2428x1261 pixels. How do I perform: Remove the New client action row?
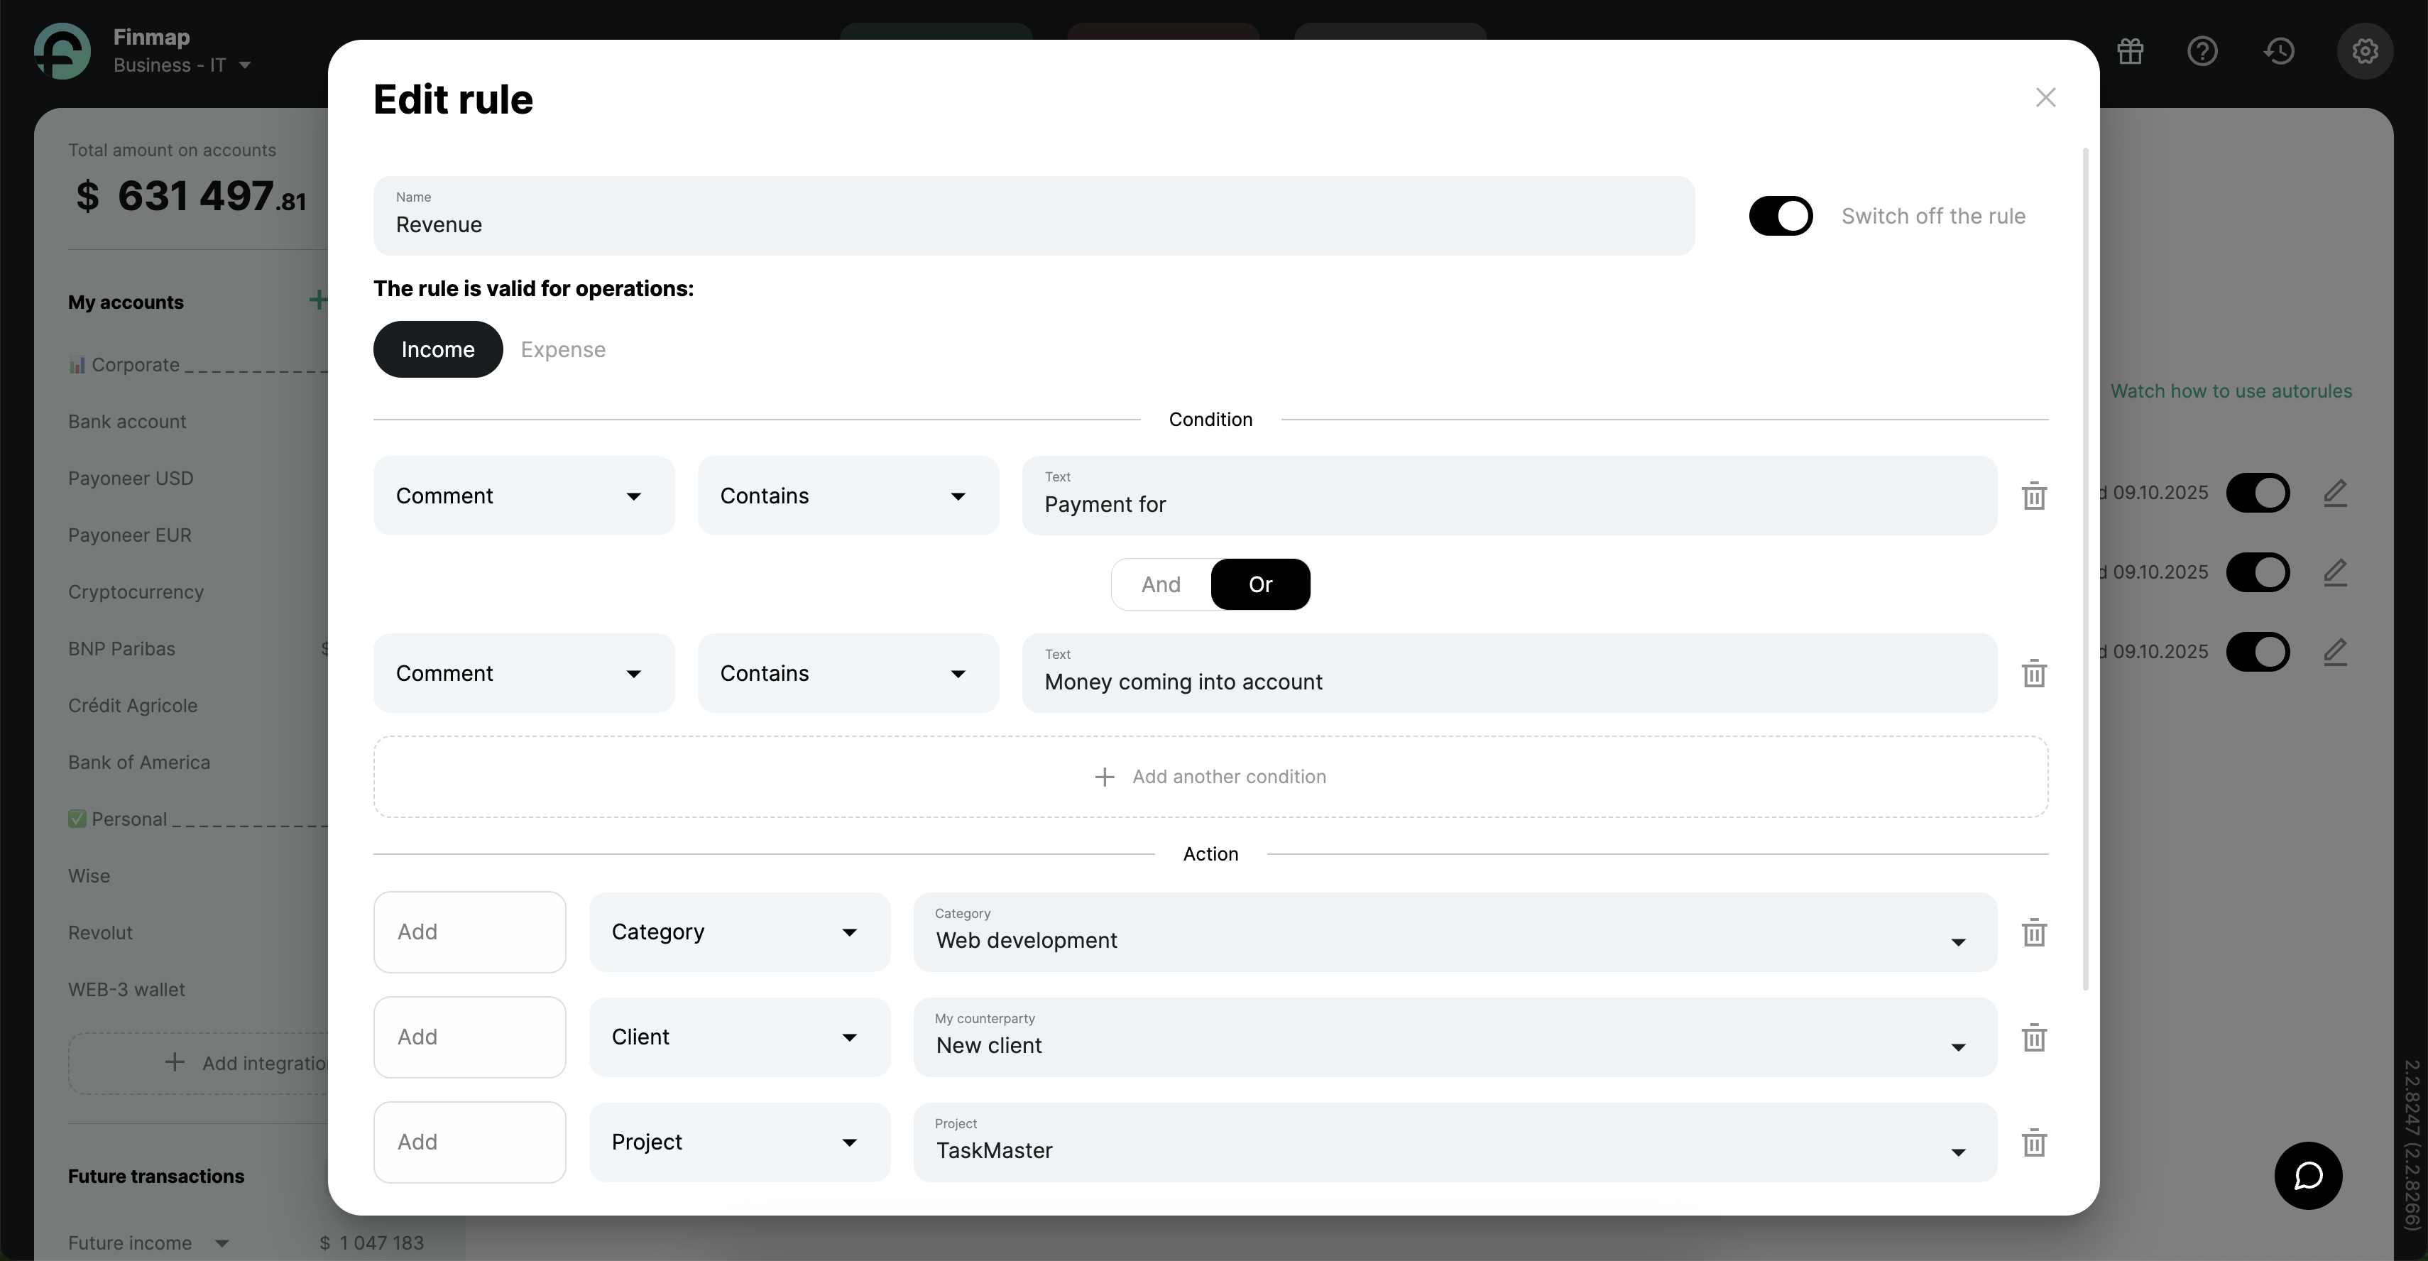2034,1037
